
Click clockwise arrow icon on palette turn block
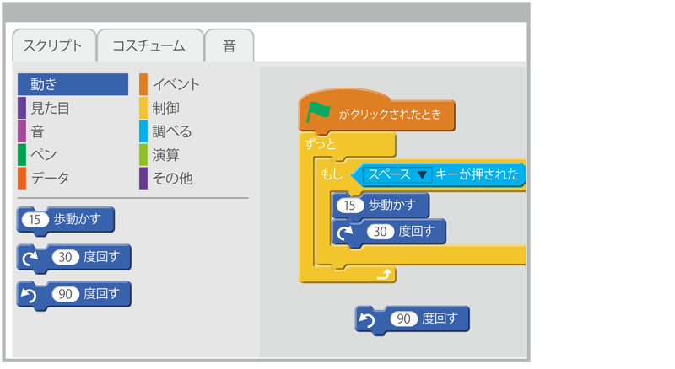coord(30,258)
